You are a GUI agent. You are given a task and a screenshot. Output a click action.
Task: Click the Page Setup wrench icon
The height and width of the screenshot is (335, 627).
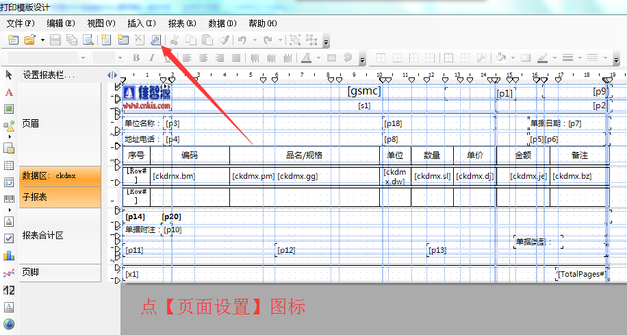pos(155,40)
